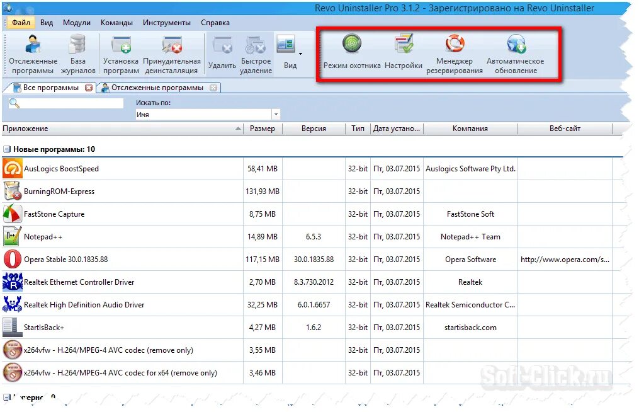Click the Auslogics Software Pty Ltd. cell
Image resolution: width=639 pixels, height=412 pixels.
coord(470,169)
